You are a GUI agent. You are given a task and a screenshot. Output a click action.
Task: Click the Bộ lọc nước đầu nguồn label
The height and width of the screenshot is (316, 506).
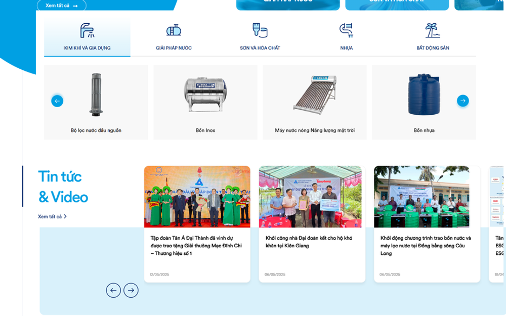96,130
